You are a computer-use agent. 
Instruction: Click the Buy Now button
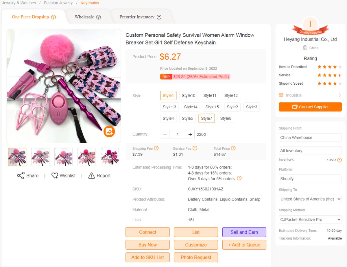pyautogui.click(x=147, y=244)
